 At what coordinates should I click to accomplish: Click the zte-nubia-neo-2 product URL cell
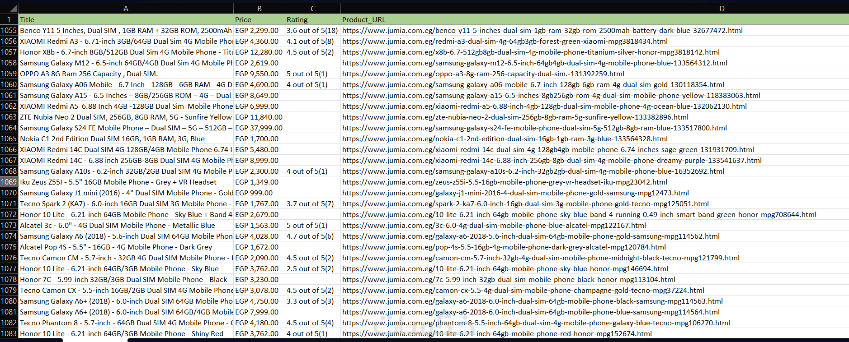(595, 117)
